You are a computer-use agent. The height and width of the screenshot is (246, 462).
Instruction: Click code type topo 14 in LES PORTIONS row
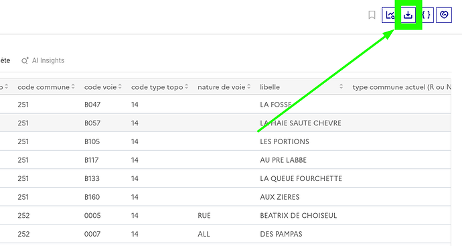[x=135, y=141]
